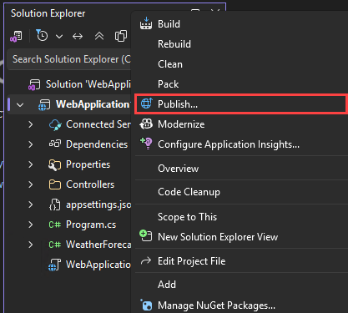Screen dimensions: 348x313
Task: Click the Solution node icon
Action: (x=34, y=84)
